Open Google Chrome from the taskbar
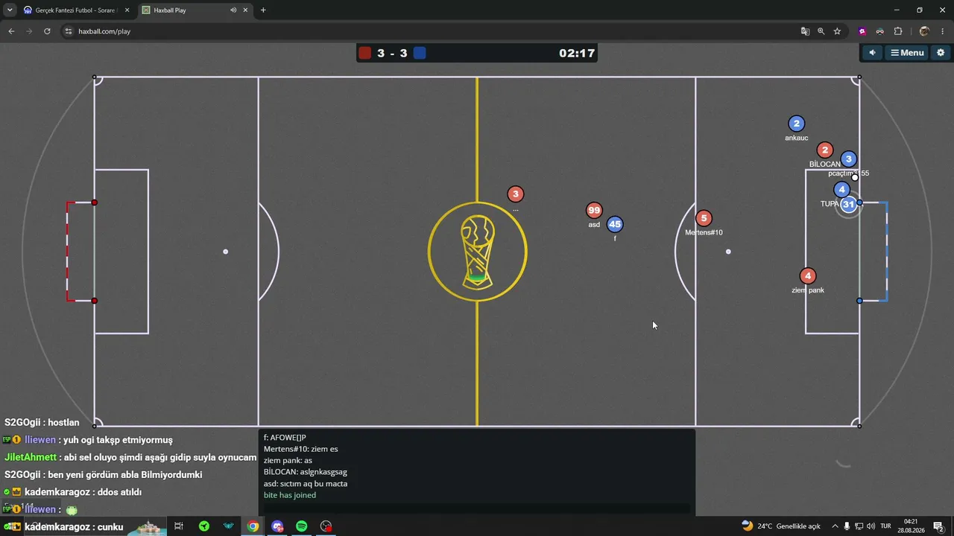 [253, 526]
